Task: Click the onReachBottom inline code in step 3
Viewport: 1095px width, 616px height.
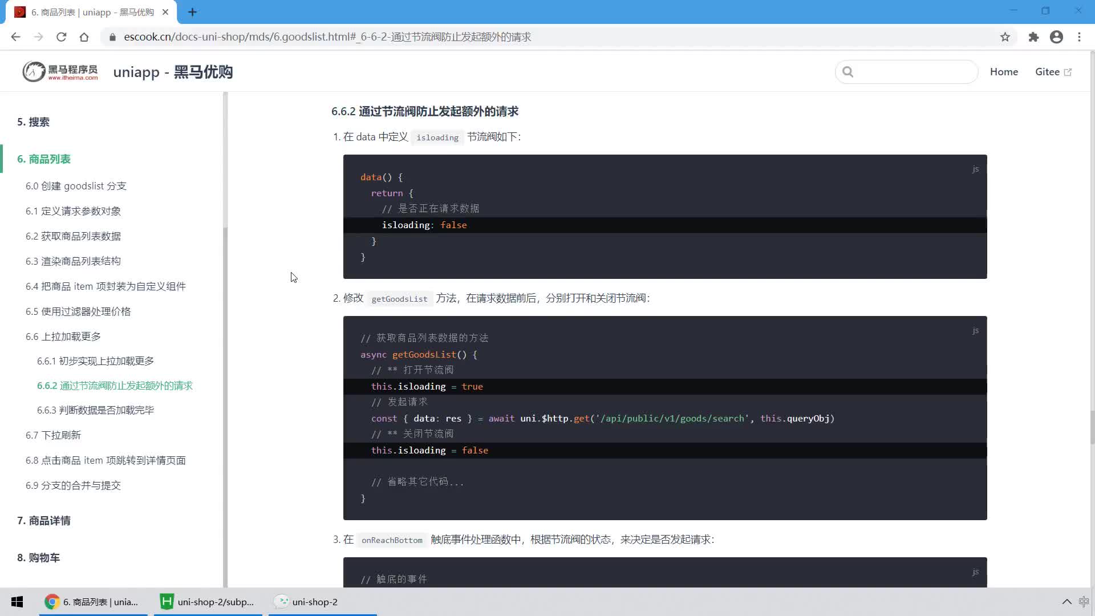Action: 392,540
